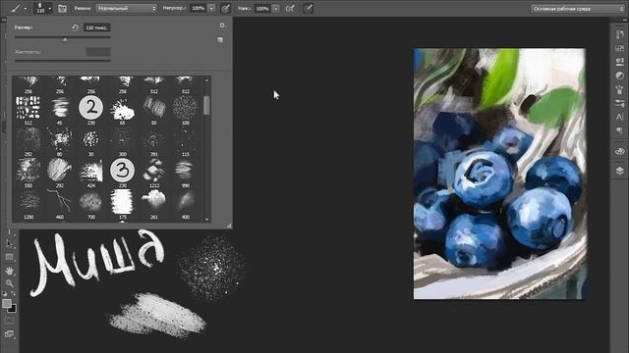
Task: Toggle the Brush panel from options bar
Action: [x=62, y=9]
